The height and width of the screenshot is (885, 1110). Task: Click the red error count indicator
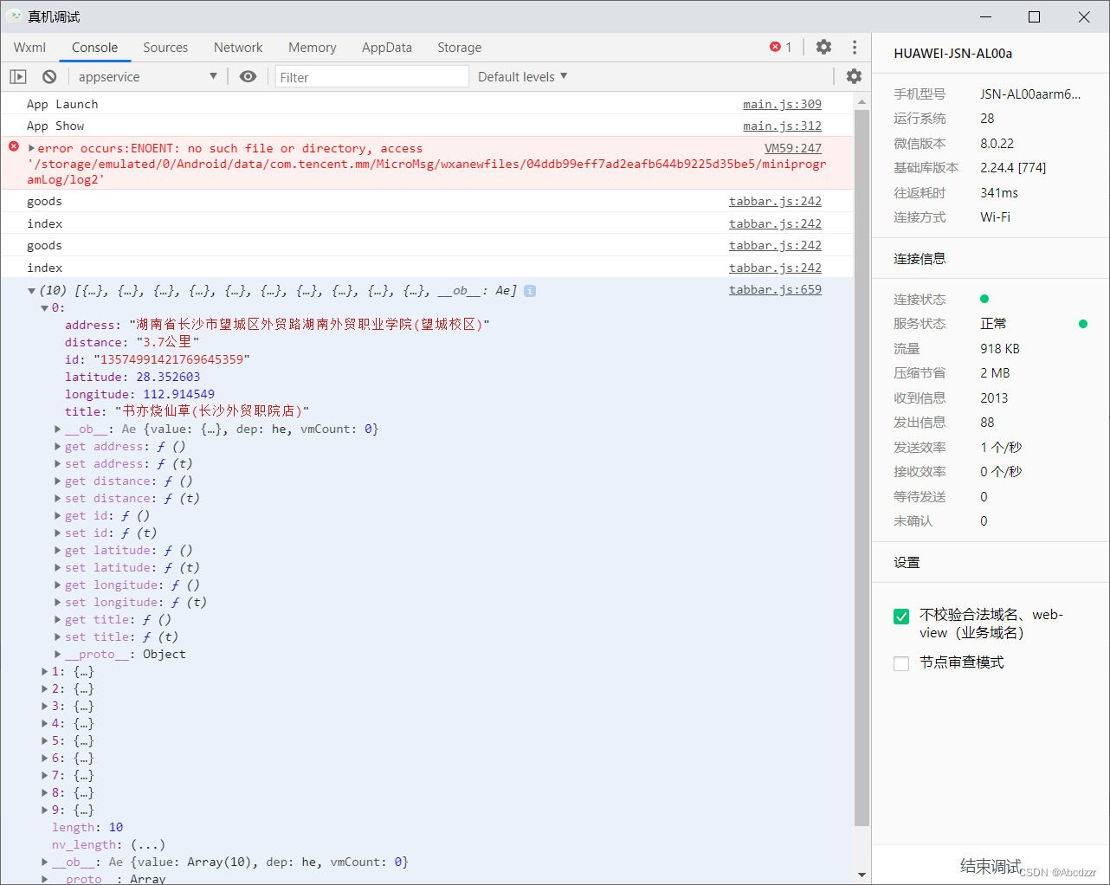coord(780,47)
